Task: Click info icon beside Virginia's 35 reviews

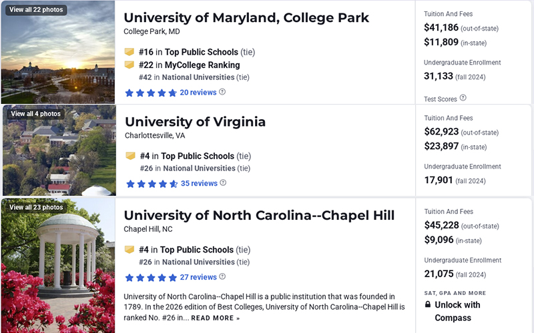Action: [223, 183]
